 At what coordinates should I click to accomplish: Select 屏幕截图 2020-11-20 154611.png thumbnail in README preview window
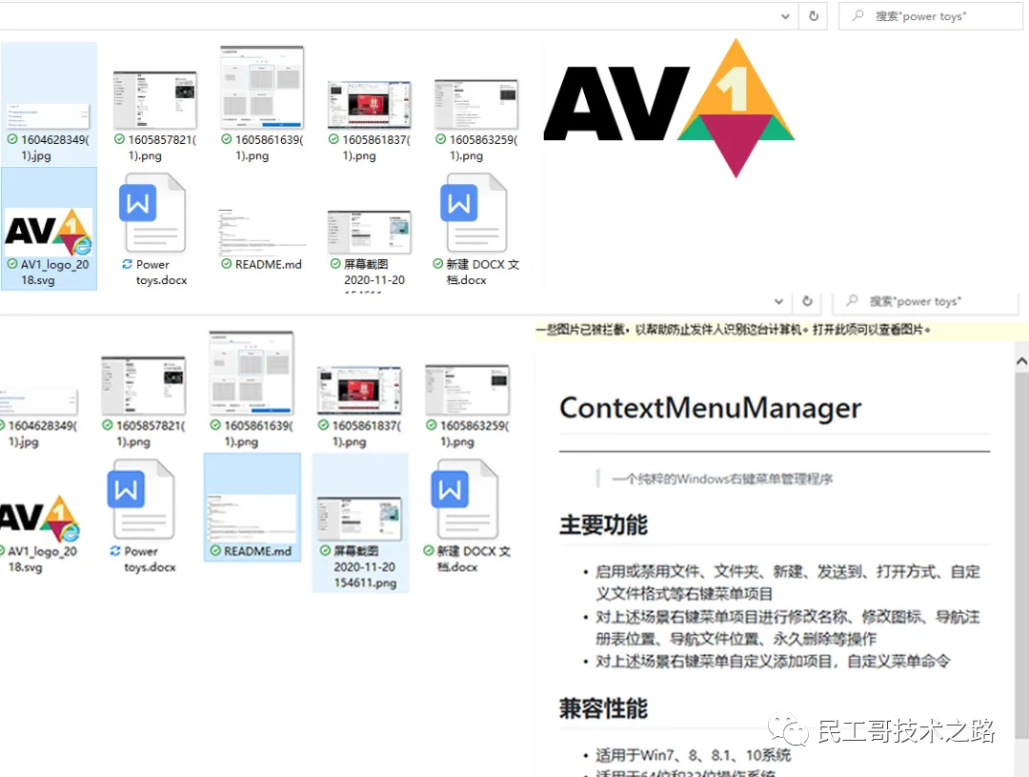click(359, 519)
